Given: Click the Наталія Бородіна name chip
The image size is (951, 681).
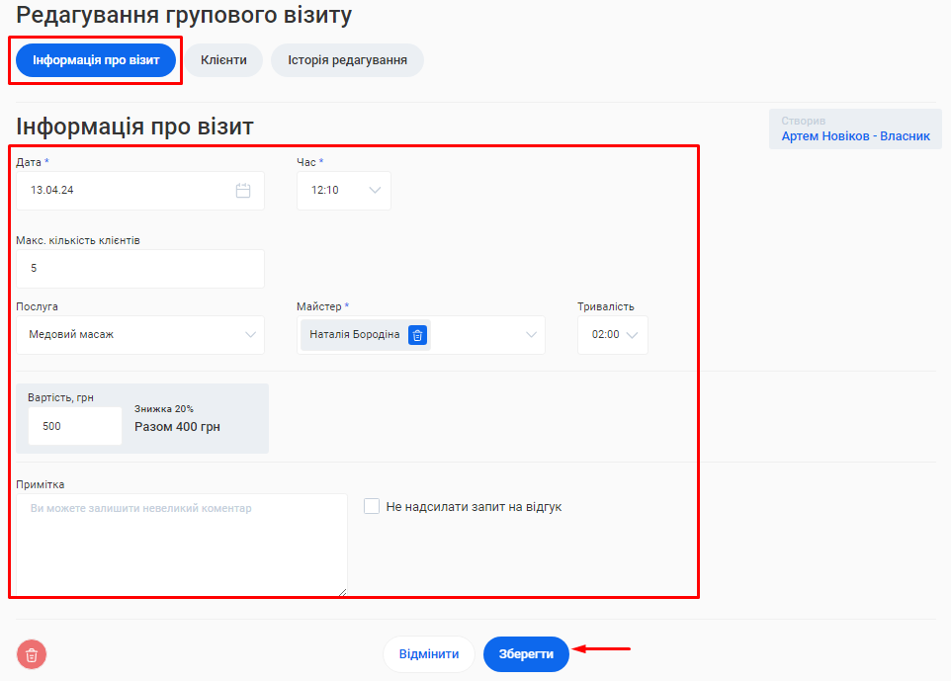Looking at the screenshot, I should click(354, 335).
